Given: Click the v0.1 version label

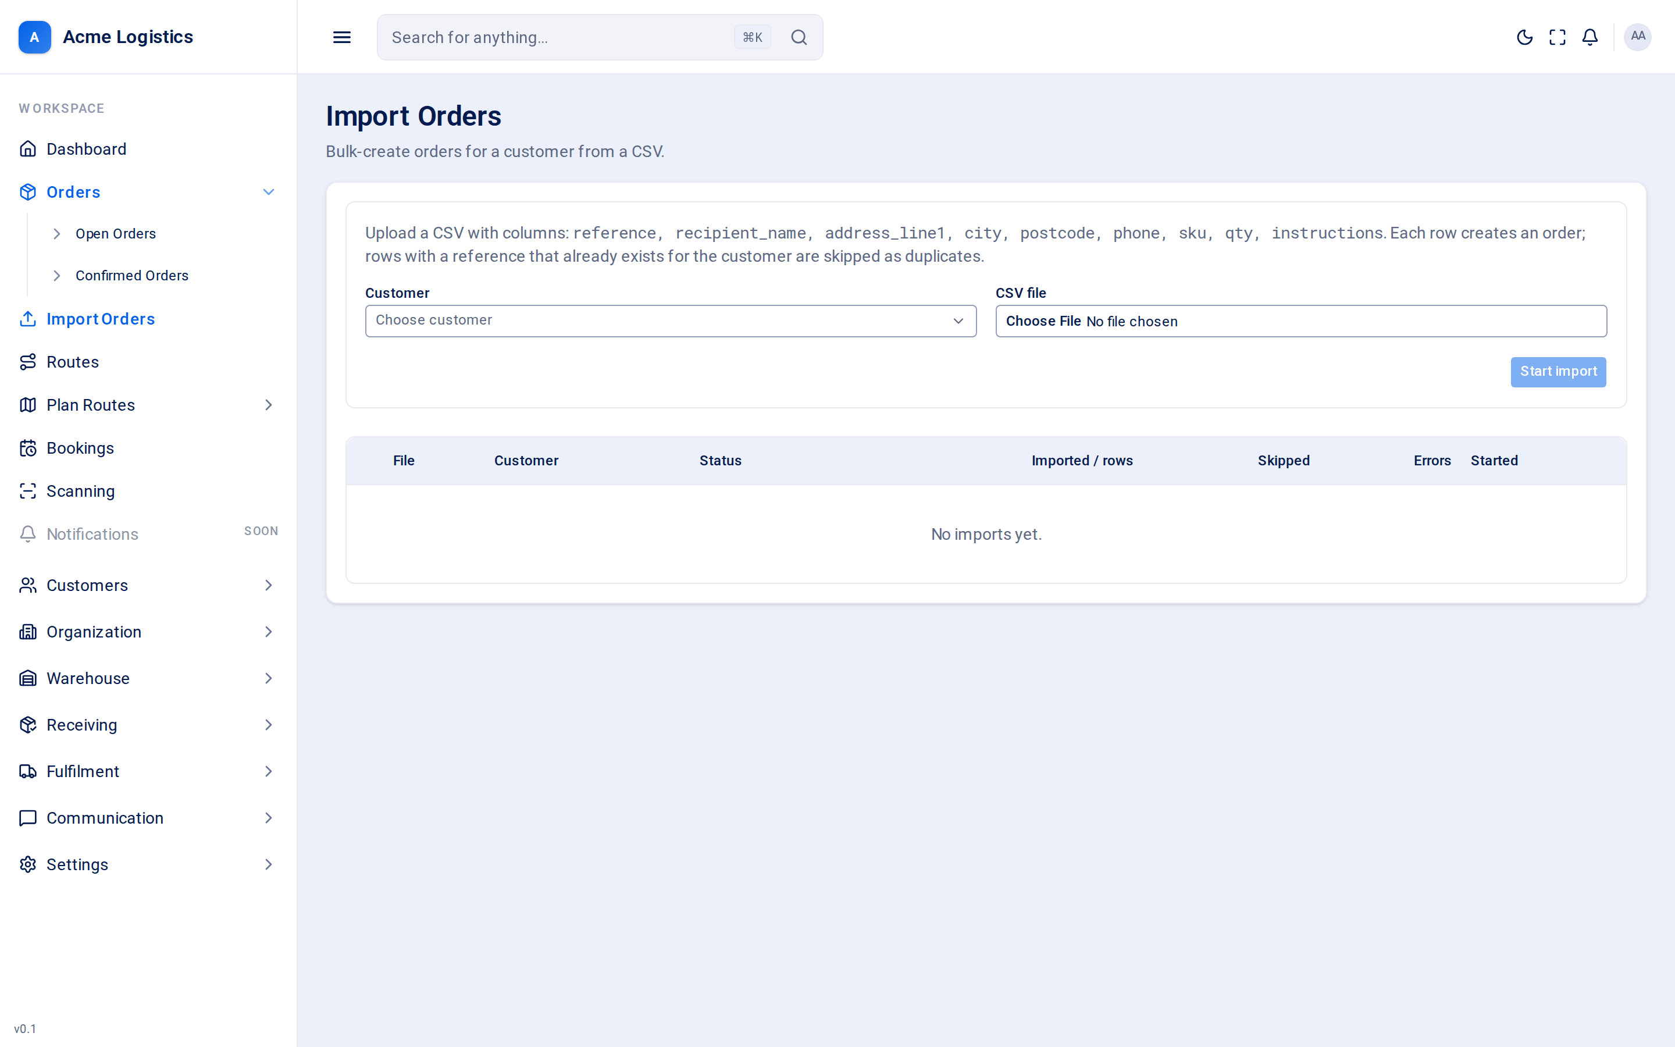Looking at the screenshot, I should point(25,1028).
